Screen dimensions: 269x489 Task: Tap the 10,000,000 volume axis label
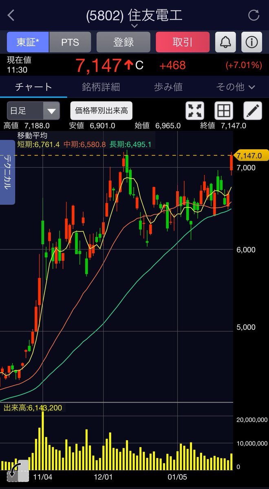coord(252,443)
